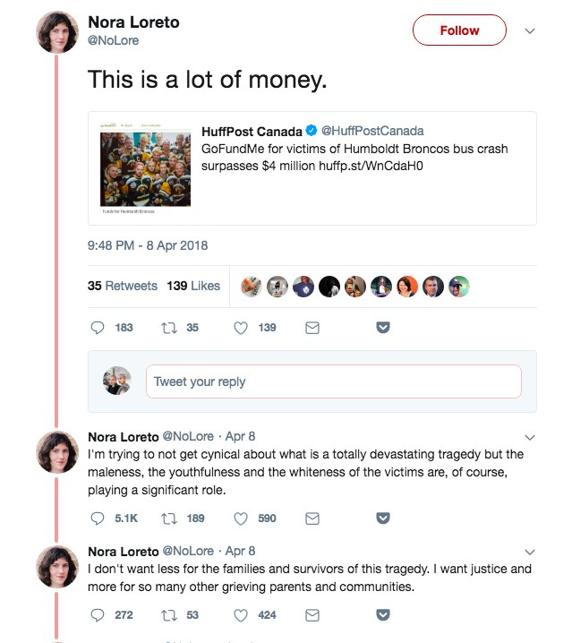This screenshot has width=572, height=643.
Task: Expand options chevron on second Nora Loreto tweet
Action: [x=530, y=437]
